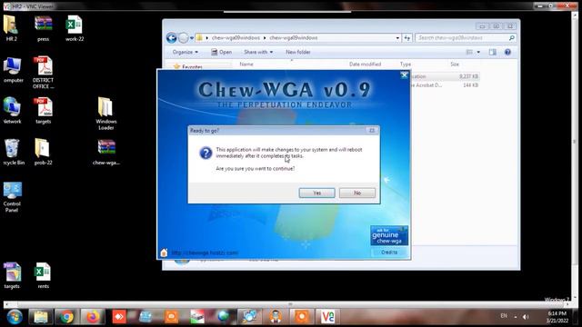Viewport: 582px width, 327px height.
Task: Open the Share with menu
Action: point(258,53)
